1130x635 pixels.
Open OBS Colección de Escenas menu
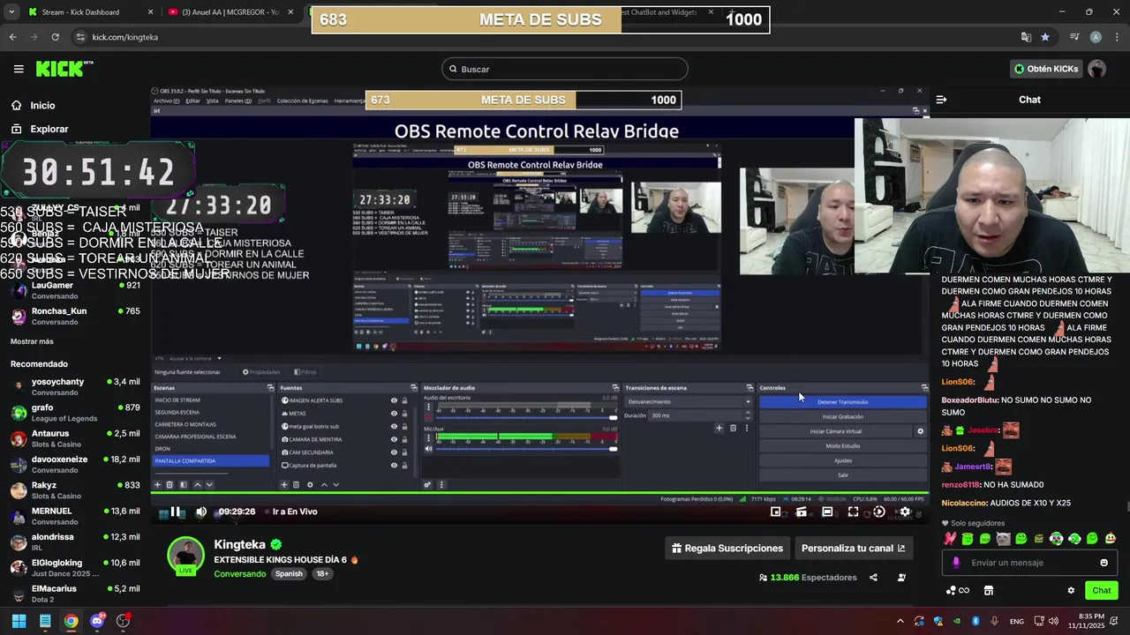[x=302, y=101]
